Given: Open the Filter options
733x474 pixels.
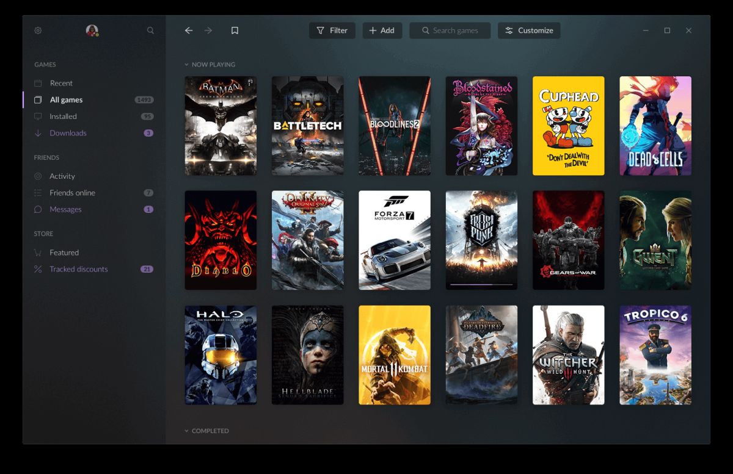Looking at the screenshot, I should 332,30.
